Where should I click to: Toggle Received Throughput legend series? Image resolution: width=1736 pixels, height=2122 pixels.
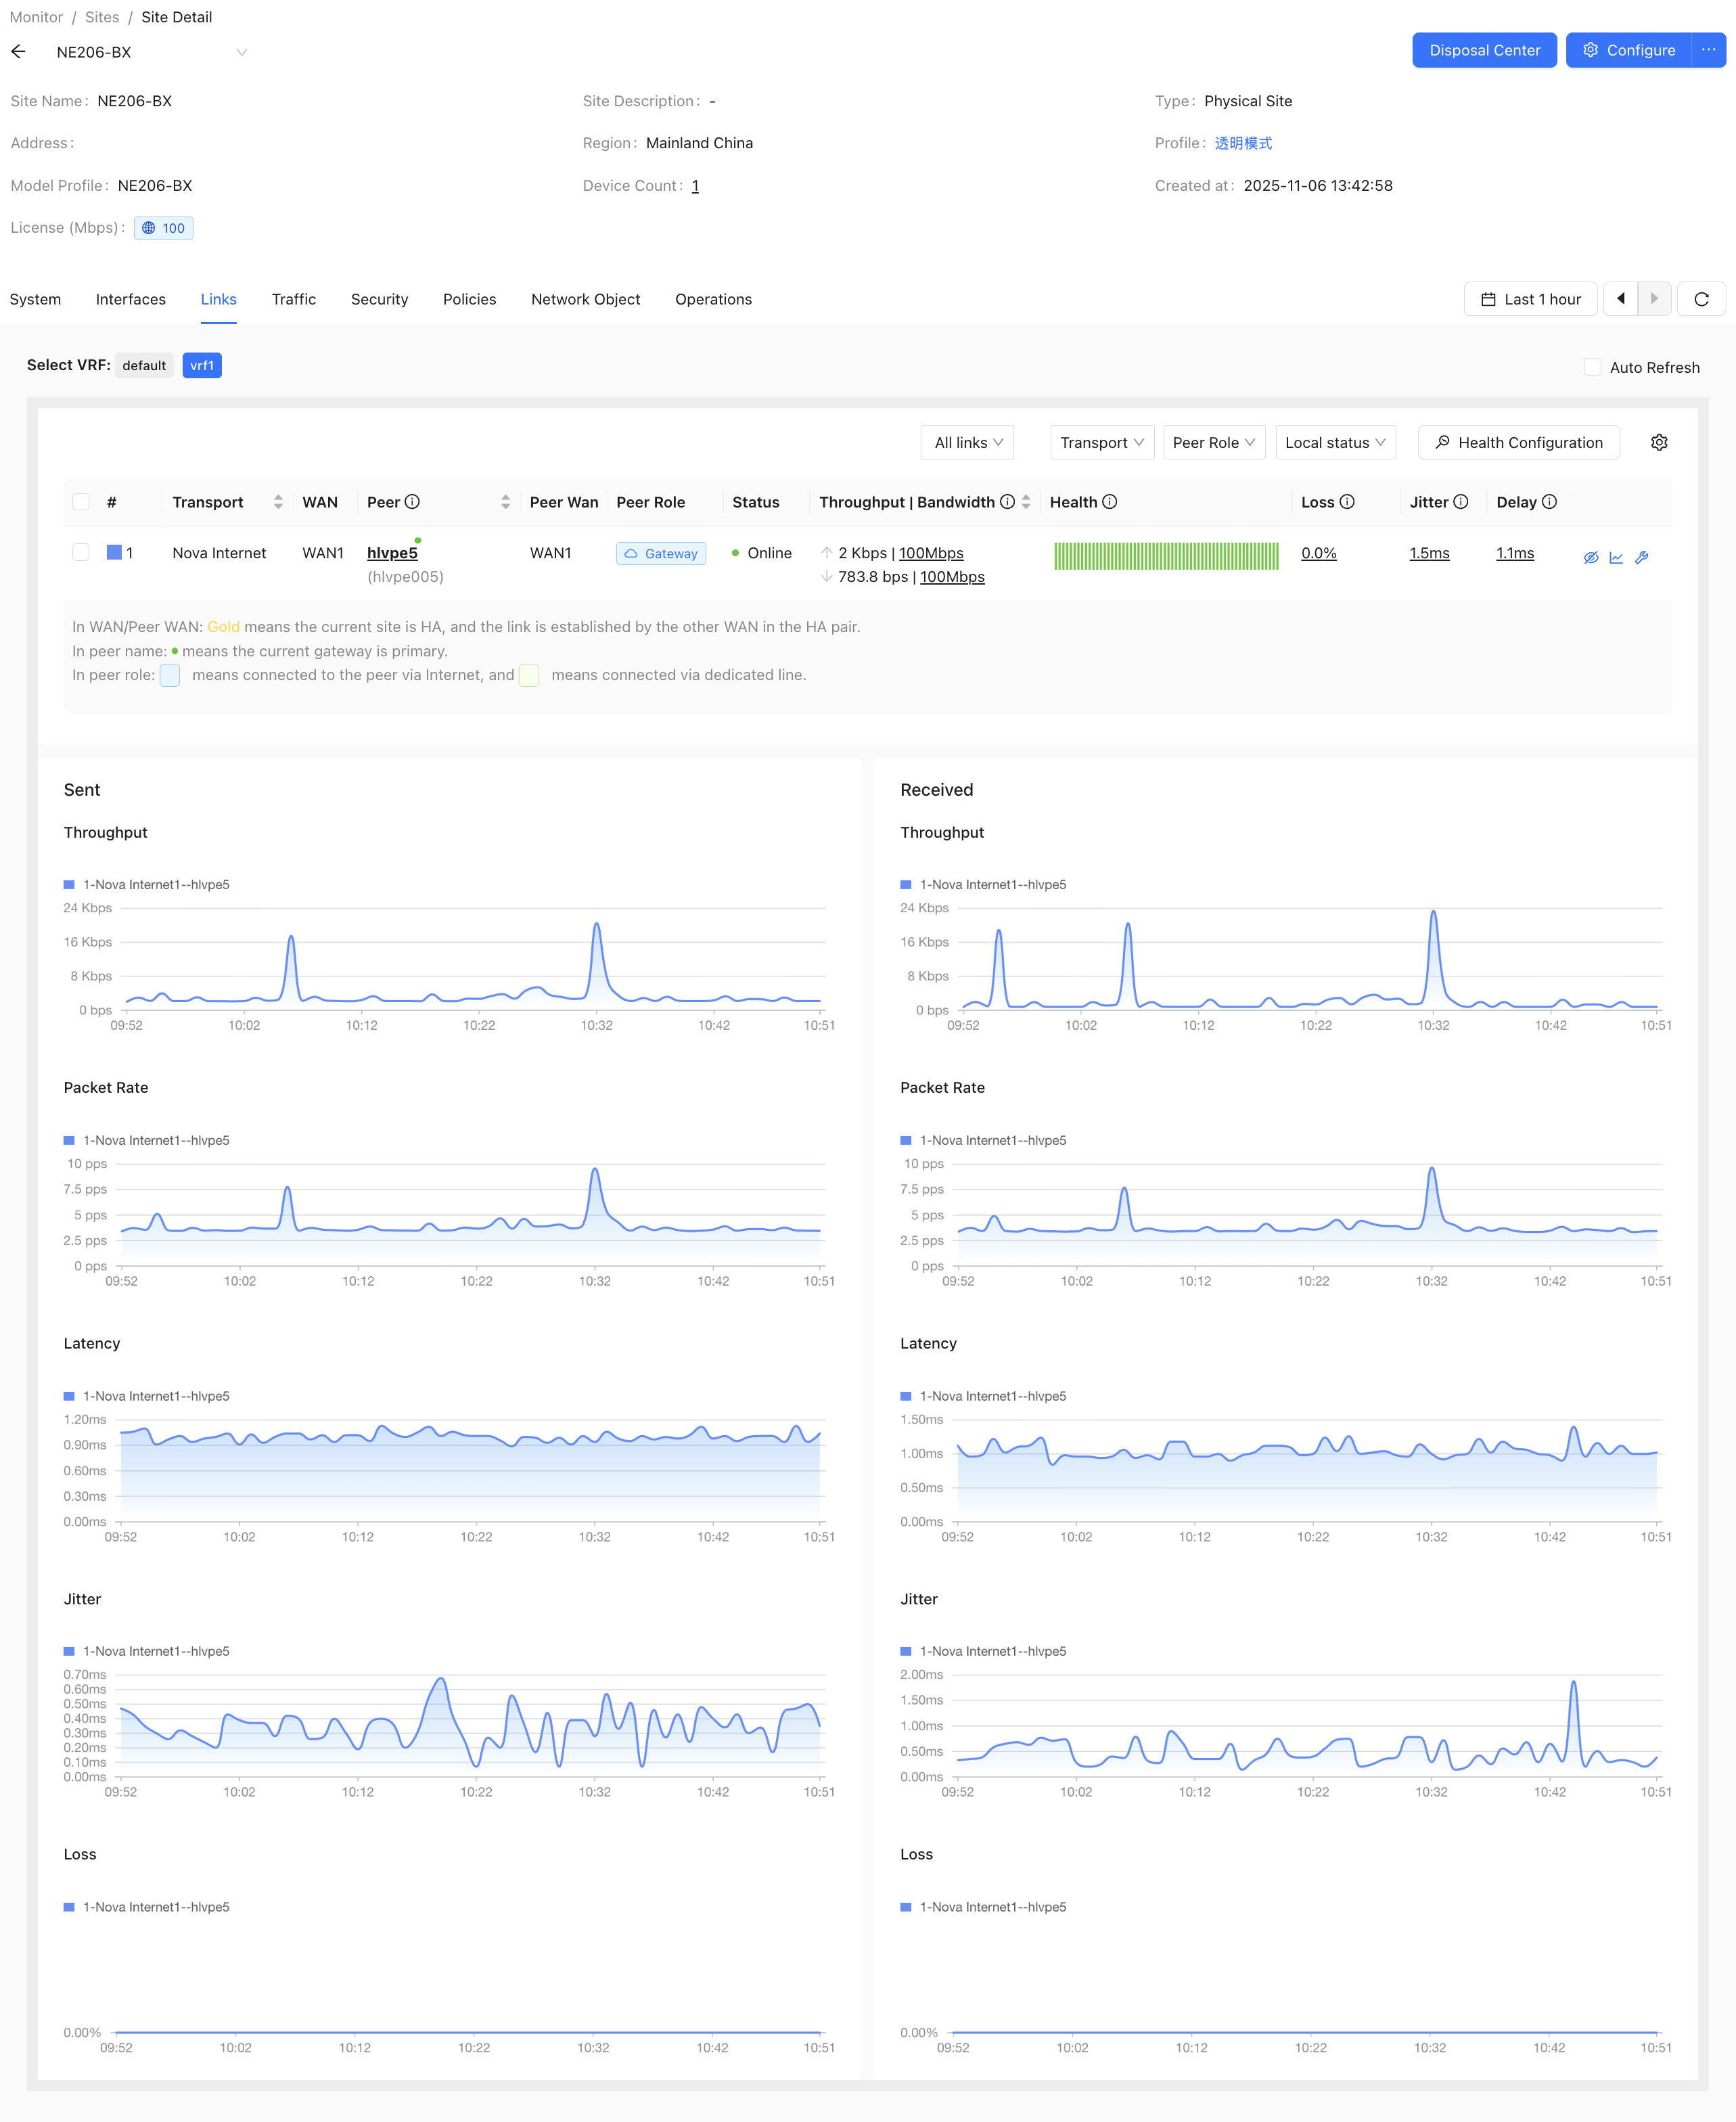coord(983,885)
